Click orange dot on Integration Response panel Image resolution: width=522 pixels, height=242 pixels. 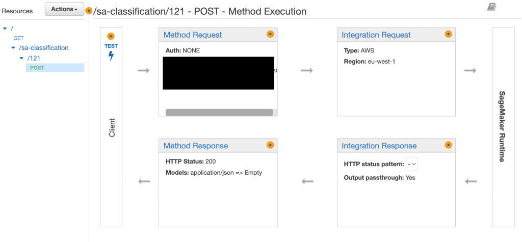pyautogui.click(x=448, y=145)
